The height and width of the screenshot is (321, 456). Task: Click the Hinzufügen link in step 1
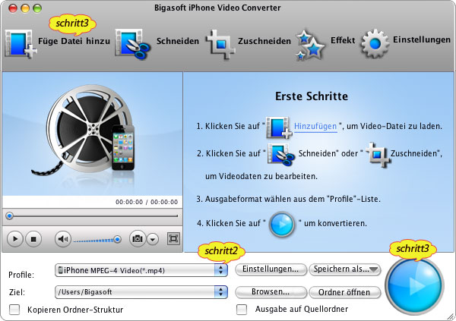pyautogui.click(x=315, y=127)
